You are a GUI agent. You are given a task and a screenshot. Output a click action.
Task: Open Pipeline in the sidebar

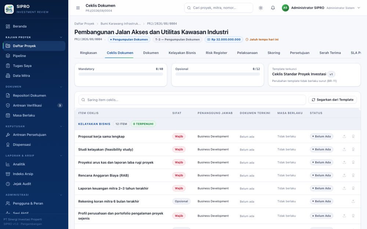34,56
